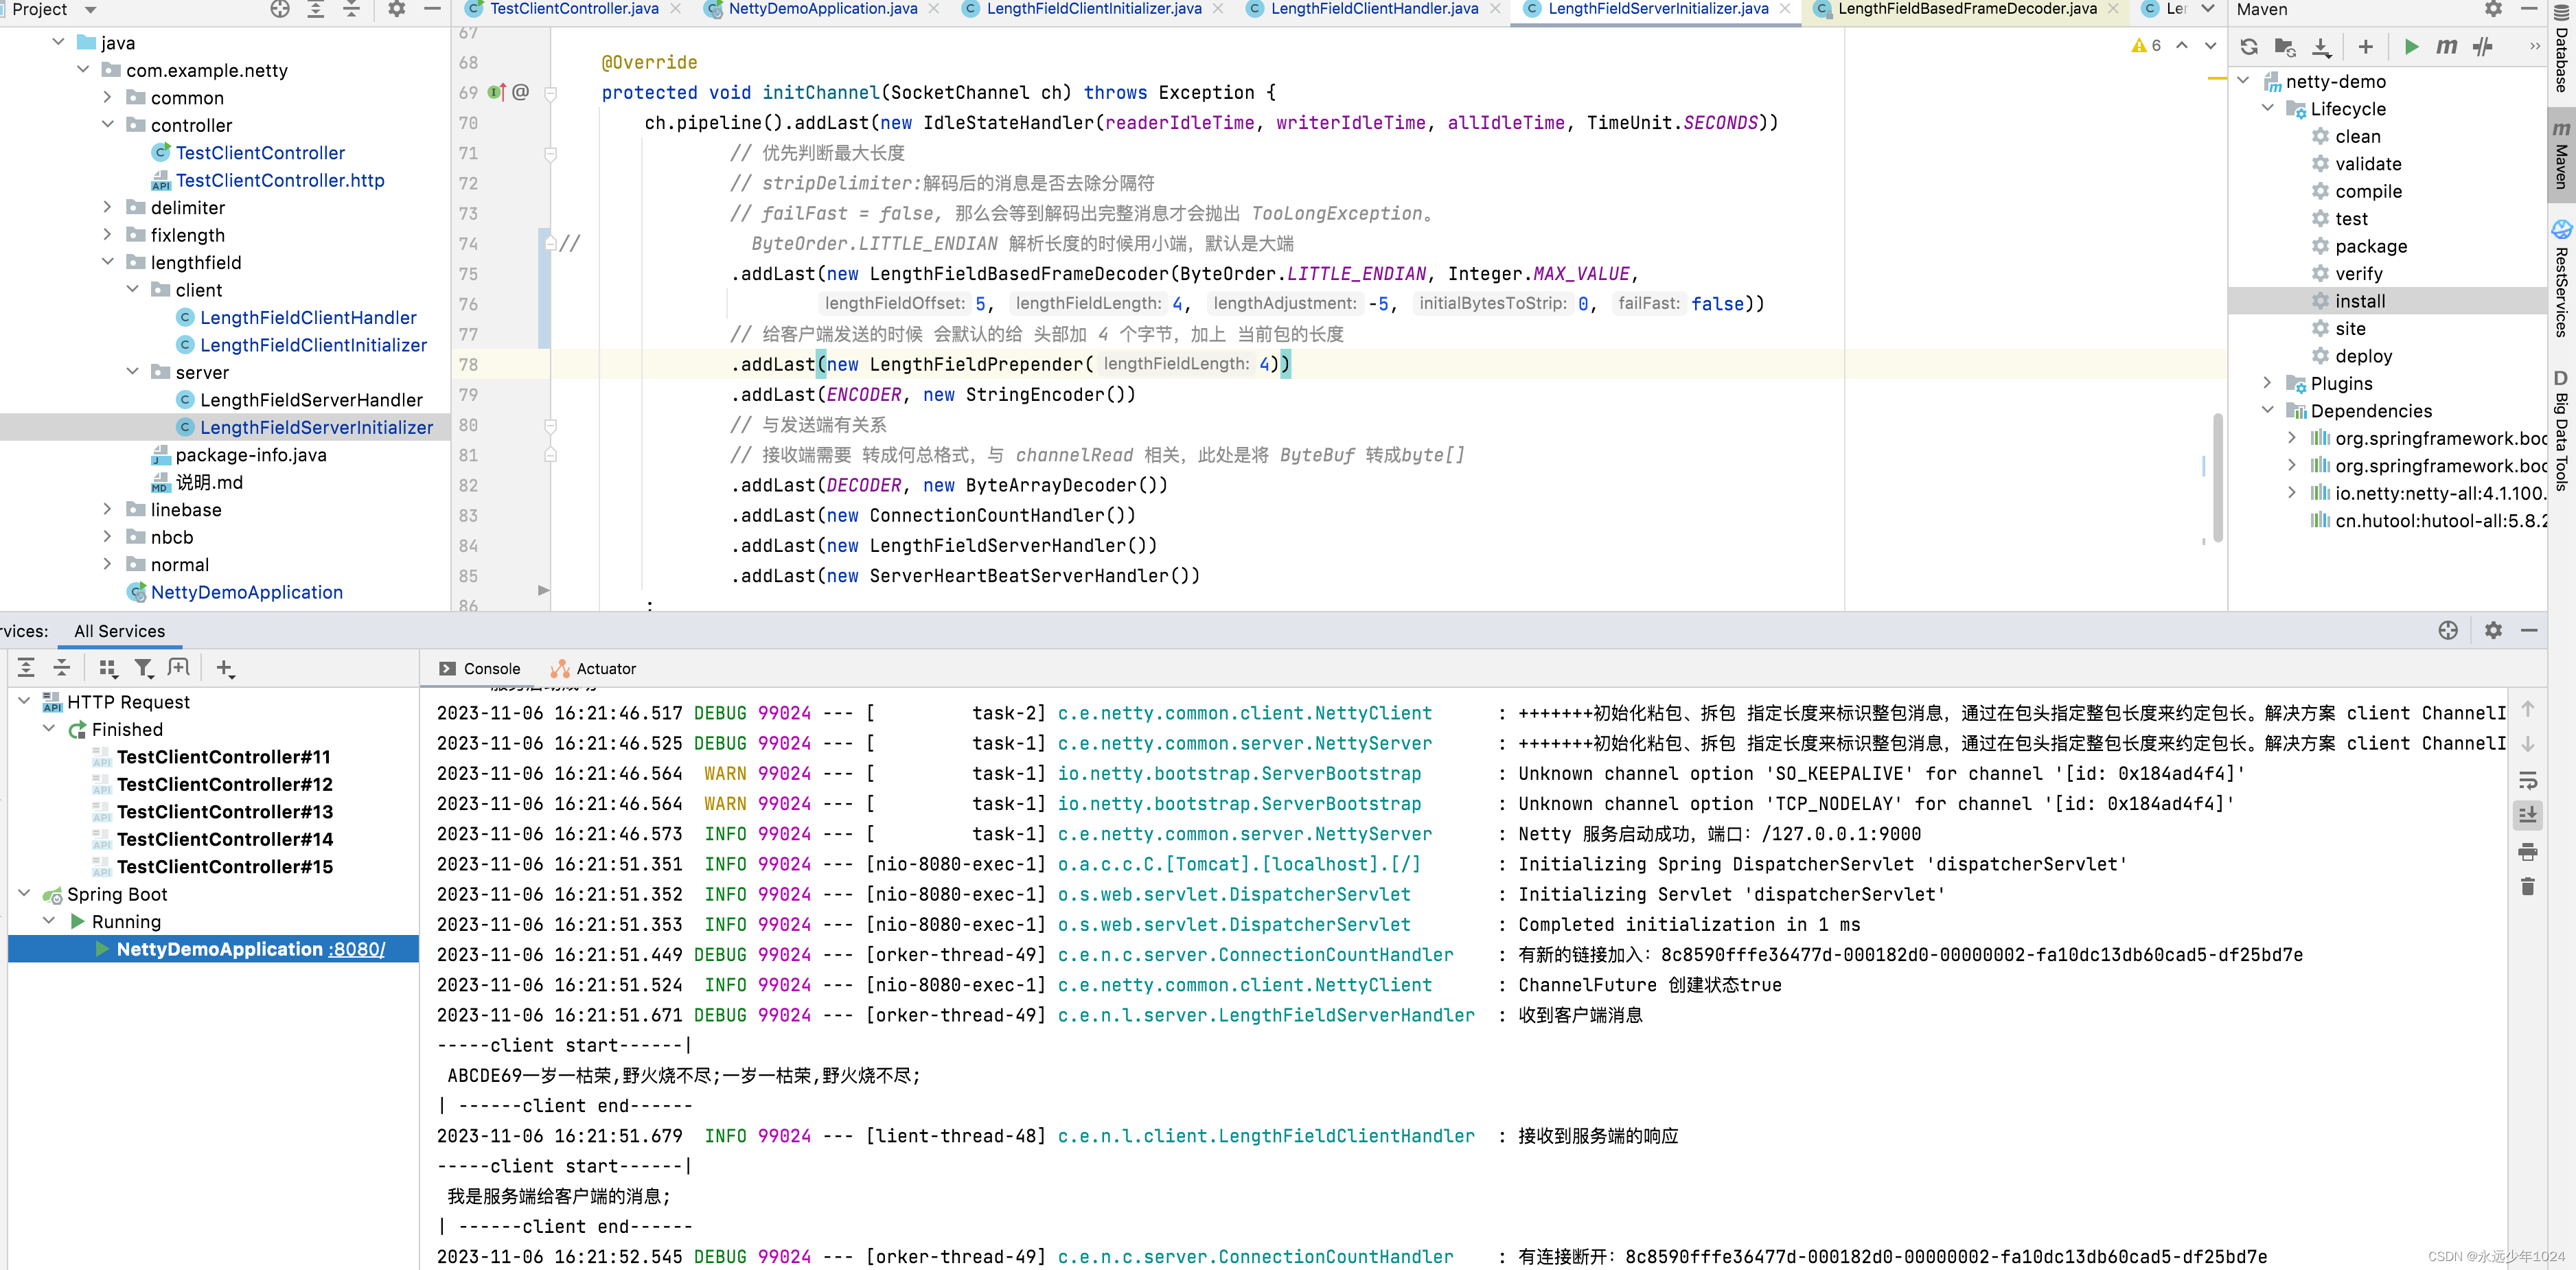Fold the code block at line 74
This screenshot has width=2576, height=1270.
550,243
